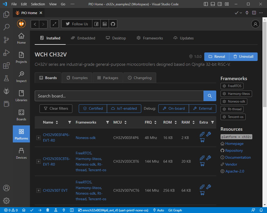This screenshot has height=213, width=267.
Task: Open the Search view in activity bar
Action: click(x=6, y=27)
